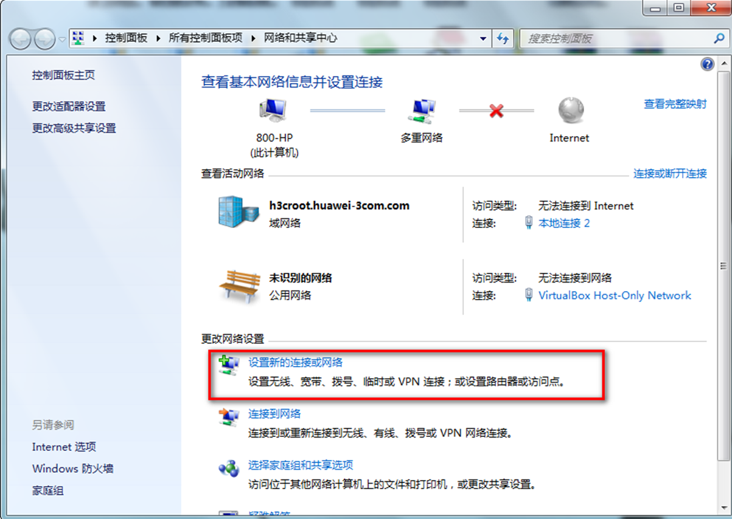
Task: Click 域网络 network type text
Action: pyautogui.click(x=285, y=223)
